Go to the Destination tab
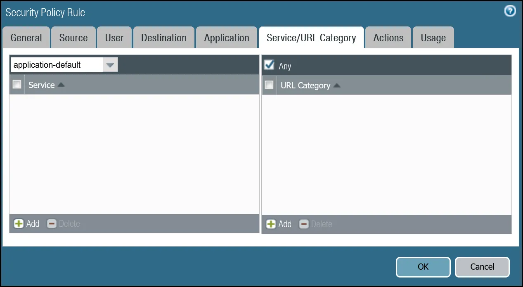523x287 pixels. [x=163, y=37]
